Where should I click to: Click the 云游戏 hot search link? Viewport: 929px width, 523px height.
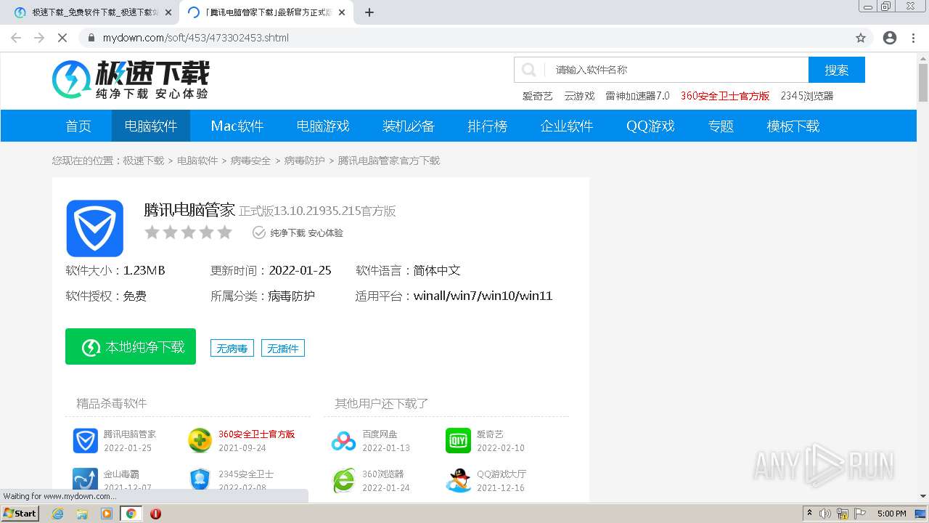pyautogui.click(x=579, y=96)
